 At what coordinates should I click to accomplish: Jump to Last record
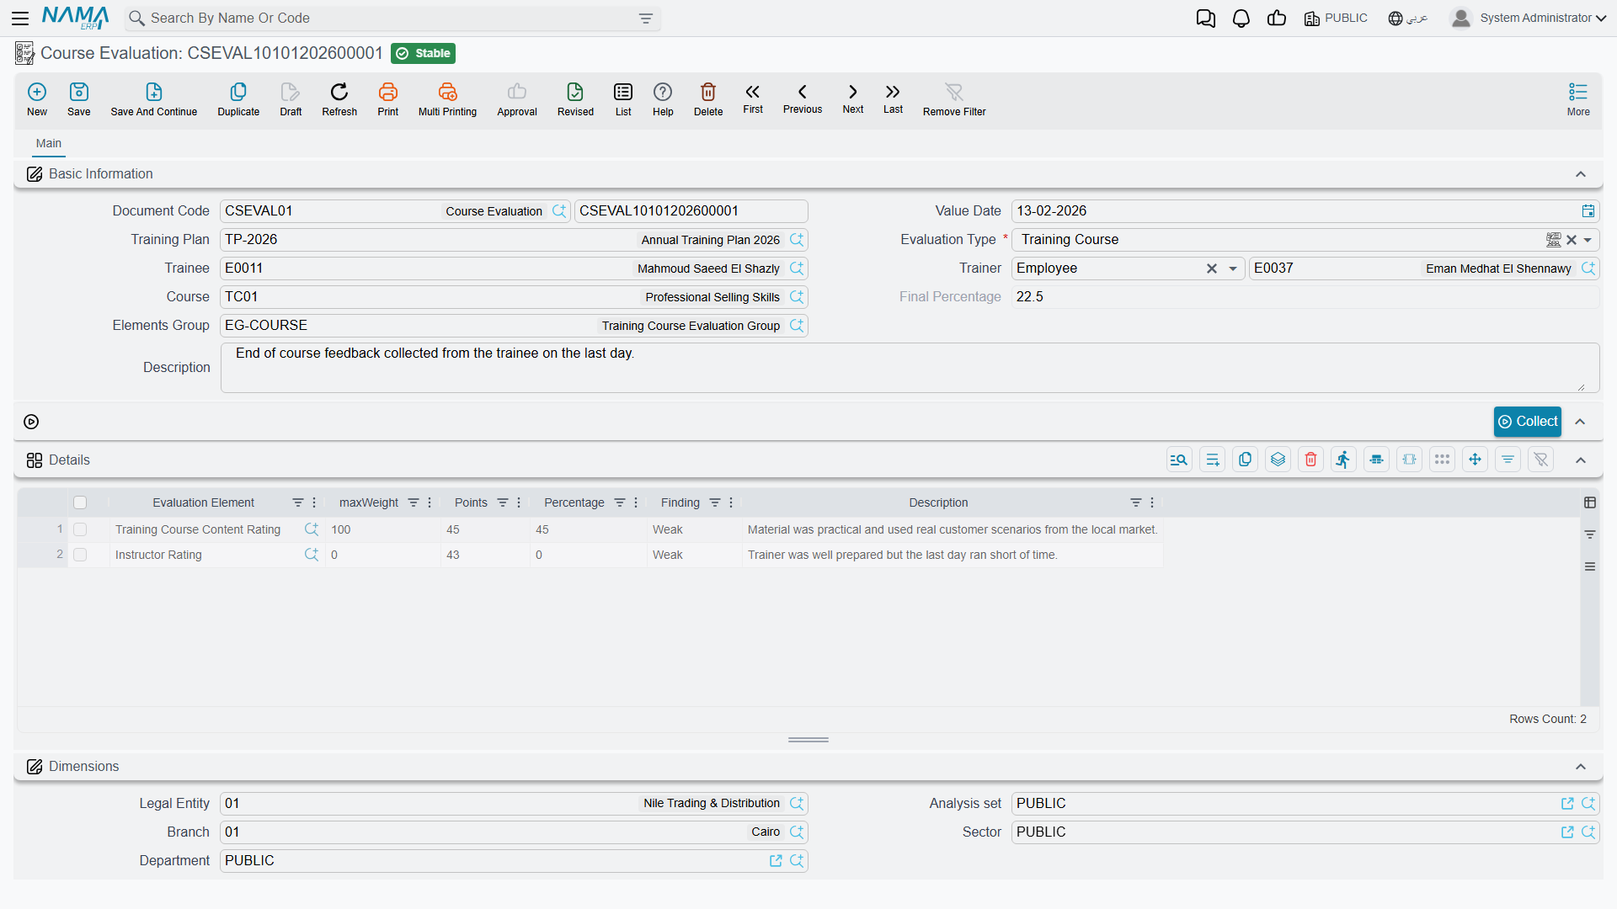pyautogui.click(x=893, y=98)
